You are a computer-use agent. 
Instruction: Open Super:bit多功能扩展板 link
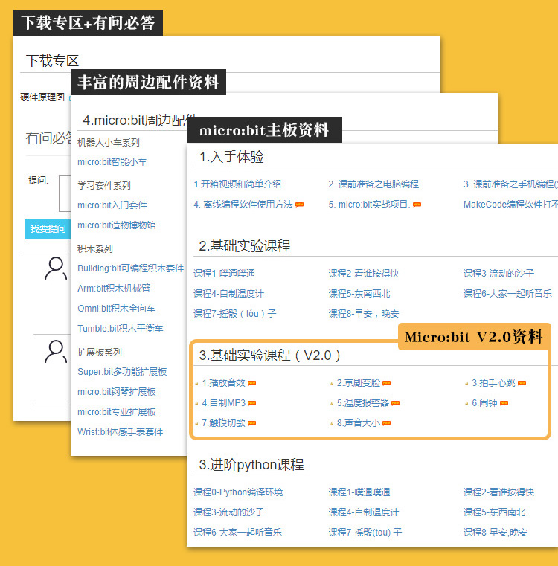(x=122, y=371)
